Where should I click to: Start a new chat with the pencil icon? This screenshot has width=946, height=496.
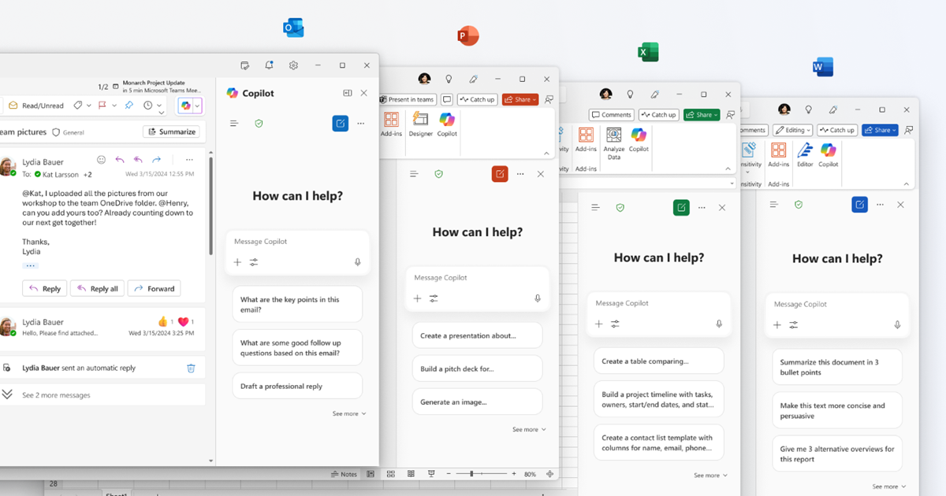tap(340, 124)
